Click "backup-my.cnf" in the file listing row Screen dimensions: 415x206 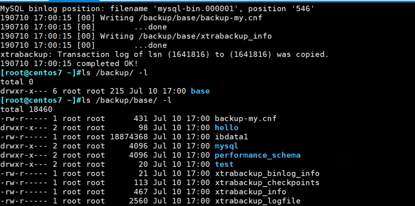click(x=246, y=118)
